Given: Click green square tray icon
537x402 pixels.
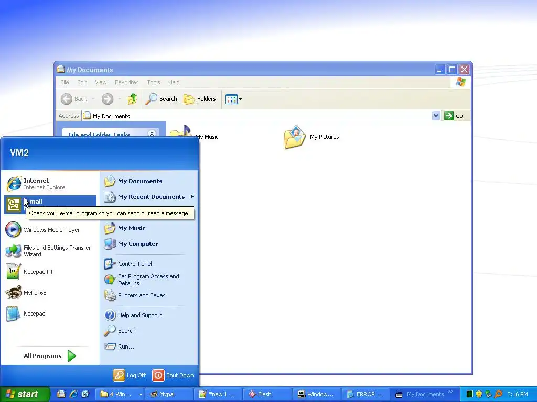Looking at the screenshot, I should tap(470, 394).
